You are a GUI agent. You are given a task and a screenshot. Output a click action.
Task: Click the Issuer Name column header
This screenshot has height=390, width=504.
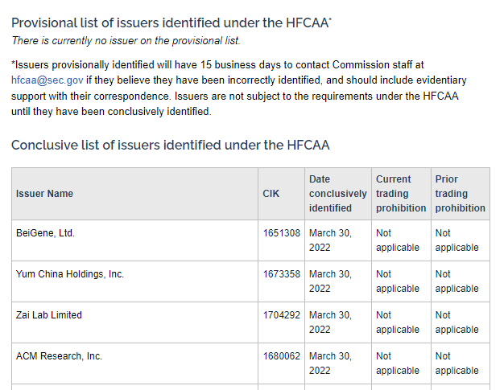44,194
